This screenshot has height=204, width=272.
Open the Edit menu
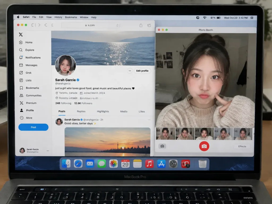(x=41, y=17)
